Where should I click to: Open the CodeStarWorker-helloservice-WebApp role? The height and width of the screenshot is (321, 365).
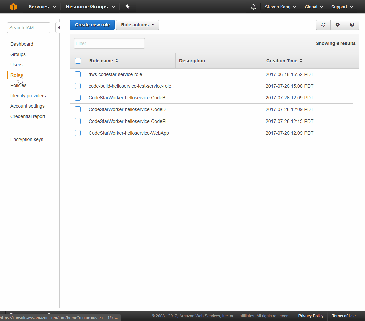click(x=129, y=133)
